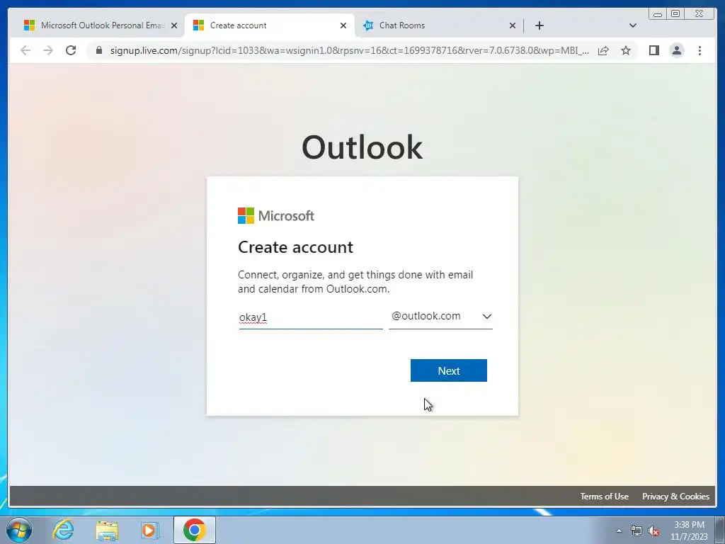Minimize the Chrome window
725x544 pixels.
pos(658,13)
